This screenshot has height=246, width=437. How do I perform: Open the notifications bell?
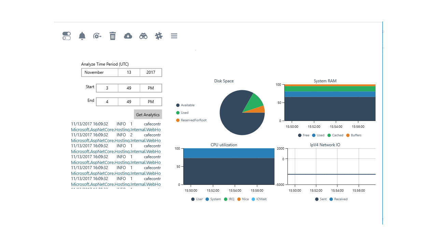(x=82, y=36)
